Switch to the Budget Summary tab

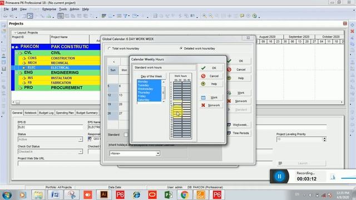click(x=87, y=113)
